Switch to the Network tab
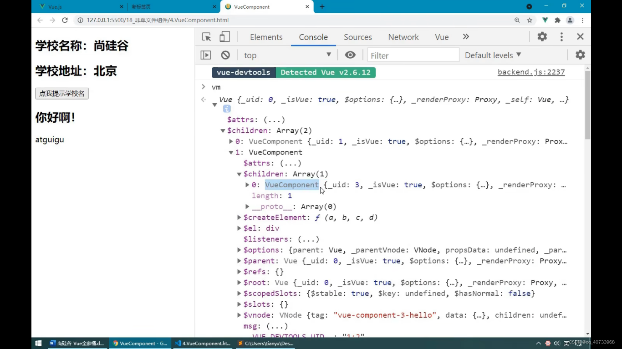 403,37
